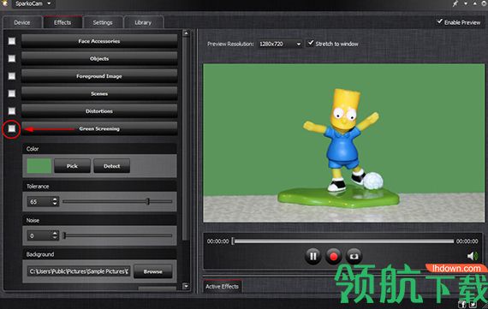Click the Noise value field showing 0

pos(39,235)
